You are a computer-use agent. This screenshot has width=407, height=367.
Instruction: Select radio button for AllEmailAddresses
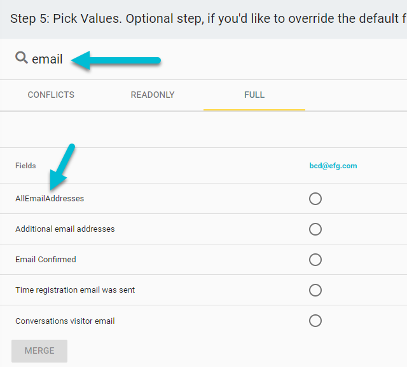pyautogui.click(x=315, y=199)
